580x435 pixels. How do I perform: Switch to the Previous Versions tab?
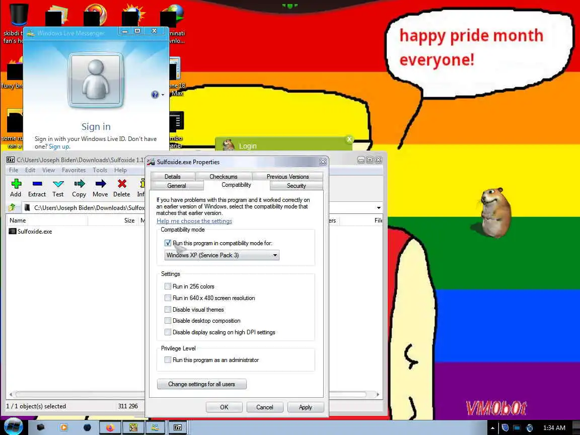[288, 176]
